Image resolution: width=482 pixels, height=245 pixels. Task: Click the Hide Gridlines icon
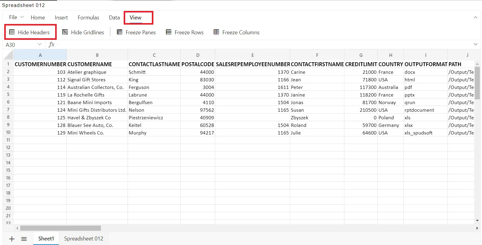tap(65, 32)
